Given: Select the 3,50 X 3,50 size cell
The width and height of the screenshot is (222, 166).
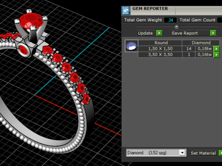Looking at the screenshot, I should [x=160, y=54].
